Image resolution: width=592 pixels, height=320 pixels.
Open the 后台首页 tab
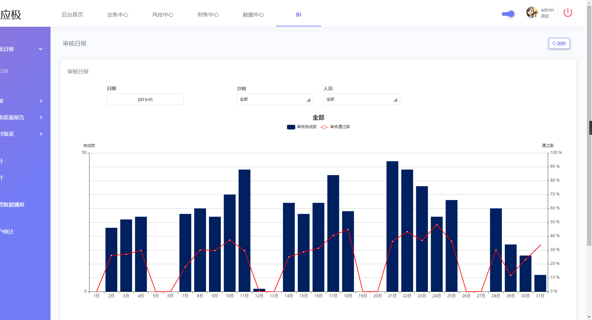tap(72, 15)
